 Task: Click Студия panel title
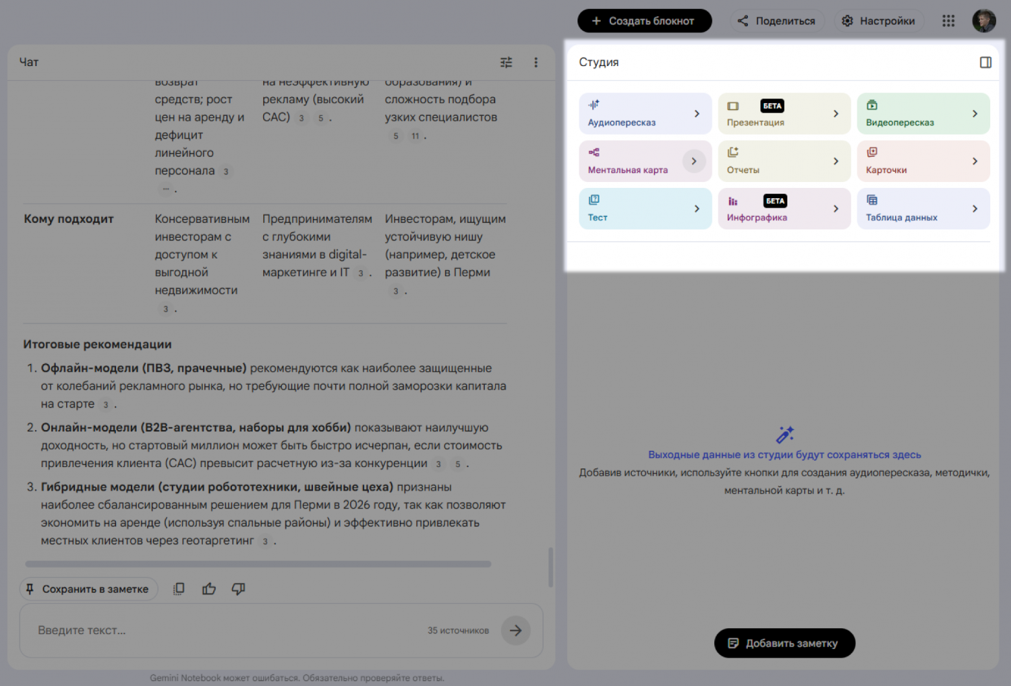599,62
